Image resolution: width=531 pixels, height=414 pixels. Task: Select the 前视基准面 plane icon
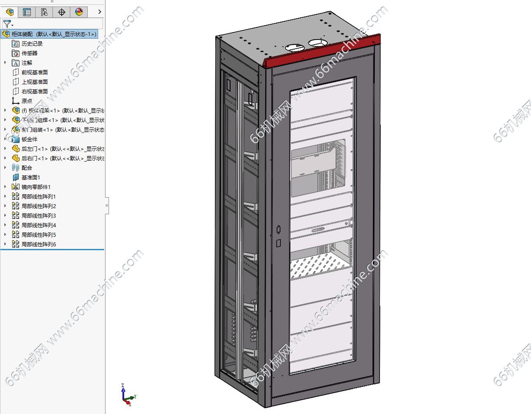(x=16, y=72)
